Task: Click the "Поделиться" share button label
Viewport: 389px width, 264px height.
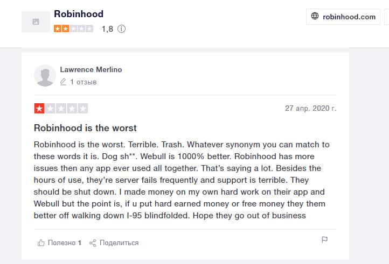Action: click(119, 242)
